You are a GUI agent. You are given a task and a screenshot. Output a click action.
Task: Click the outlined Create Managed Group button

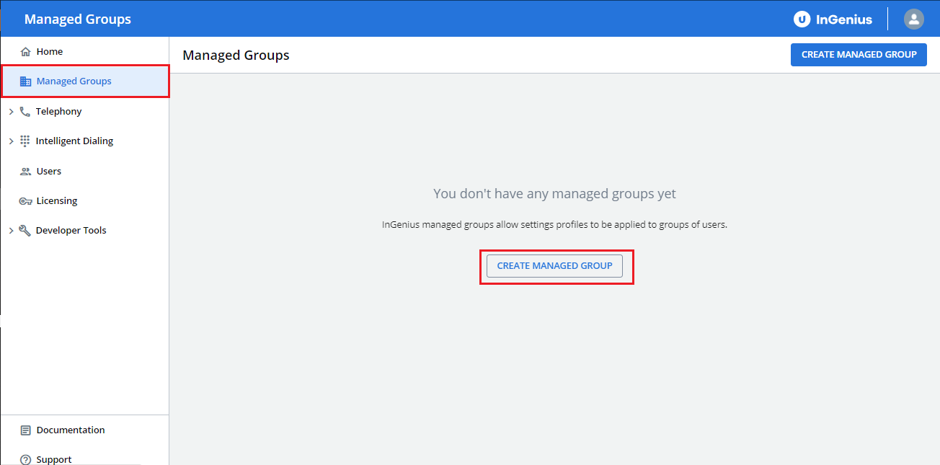pyautogui.click(x=554, y=266)
